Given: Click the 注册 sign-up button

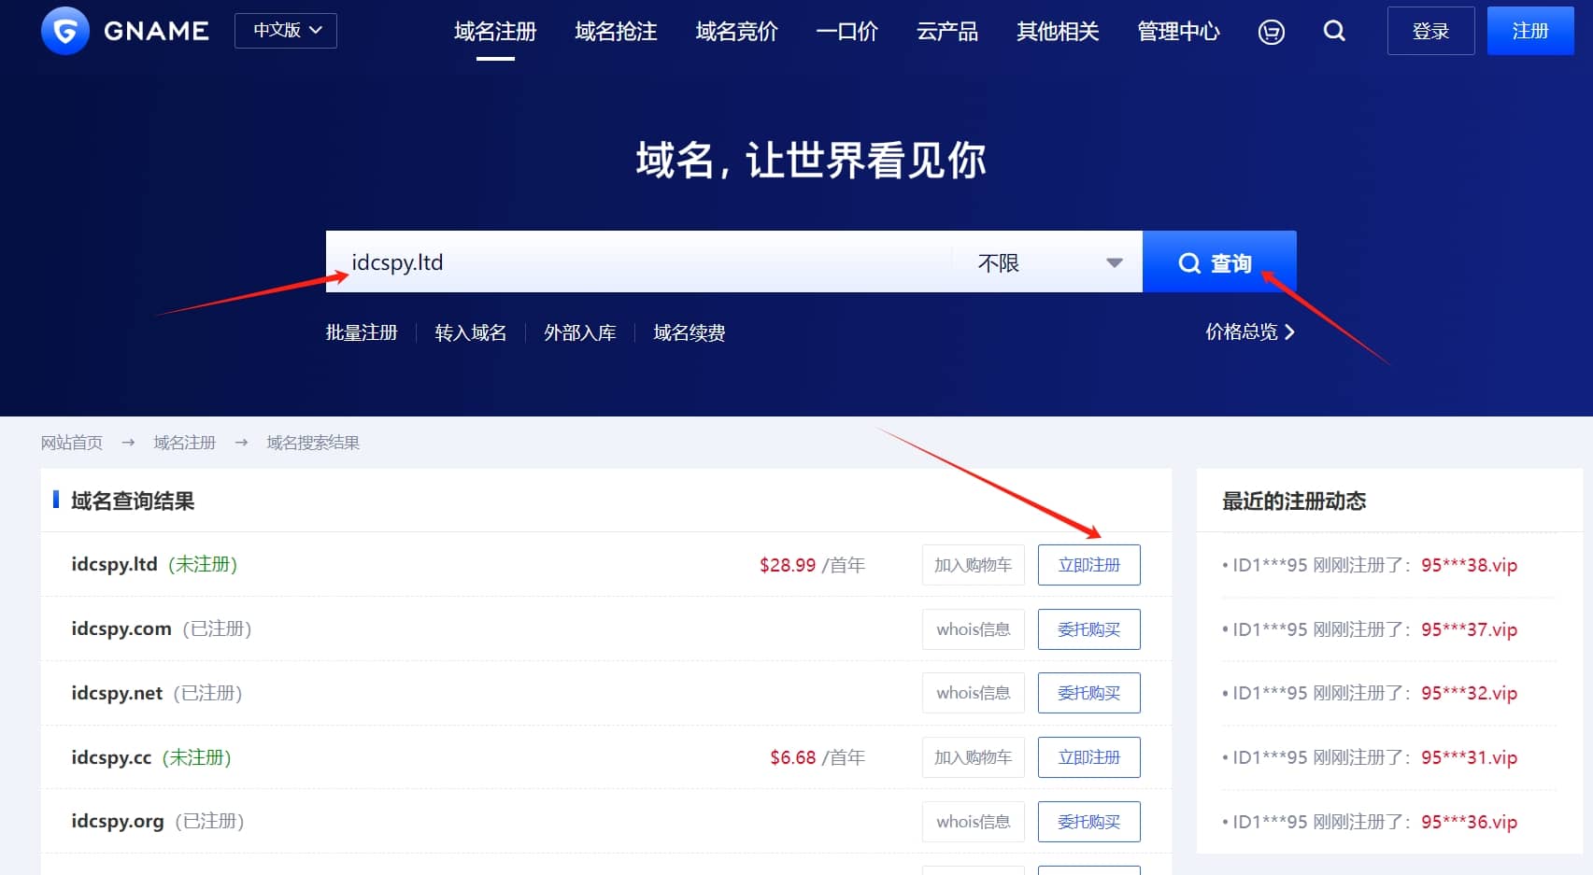Looking at the screenshot, I should click(x=1530, y=31).
